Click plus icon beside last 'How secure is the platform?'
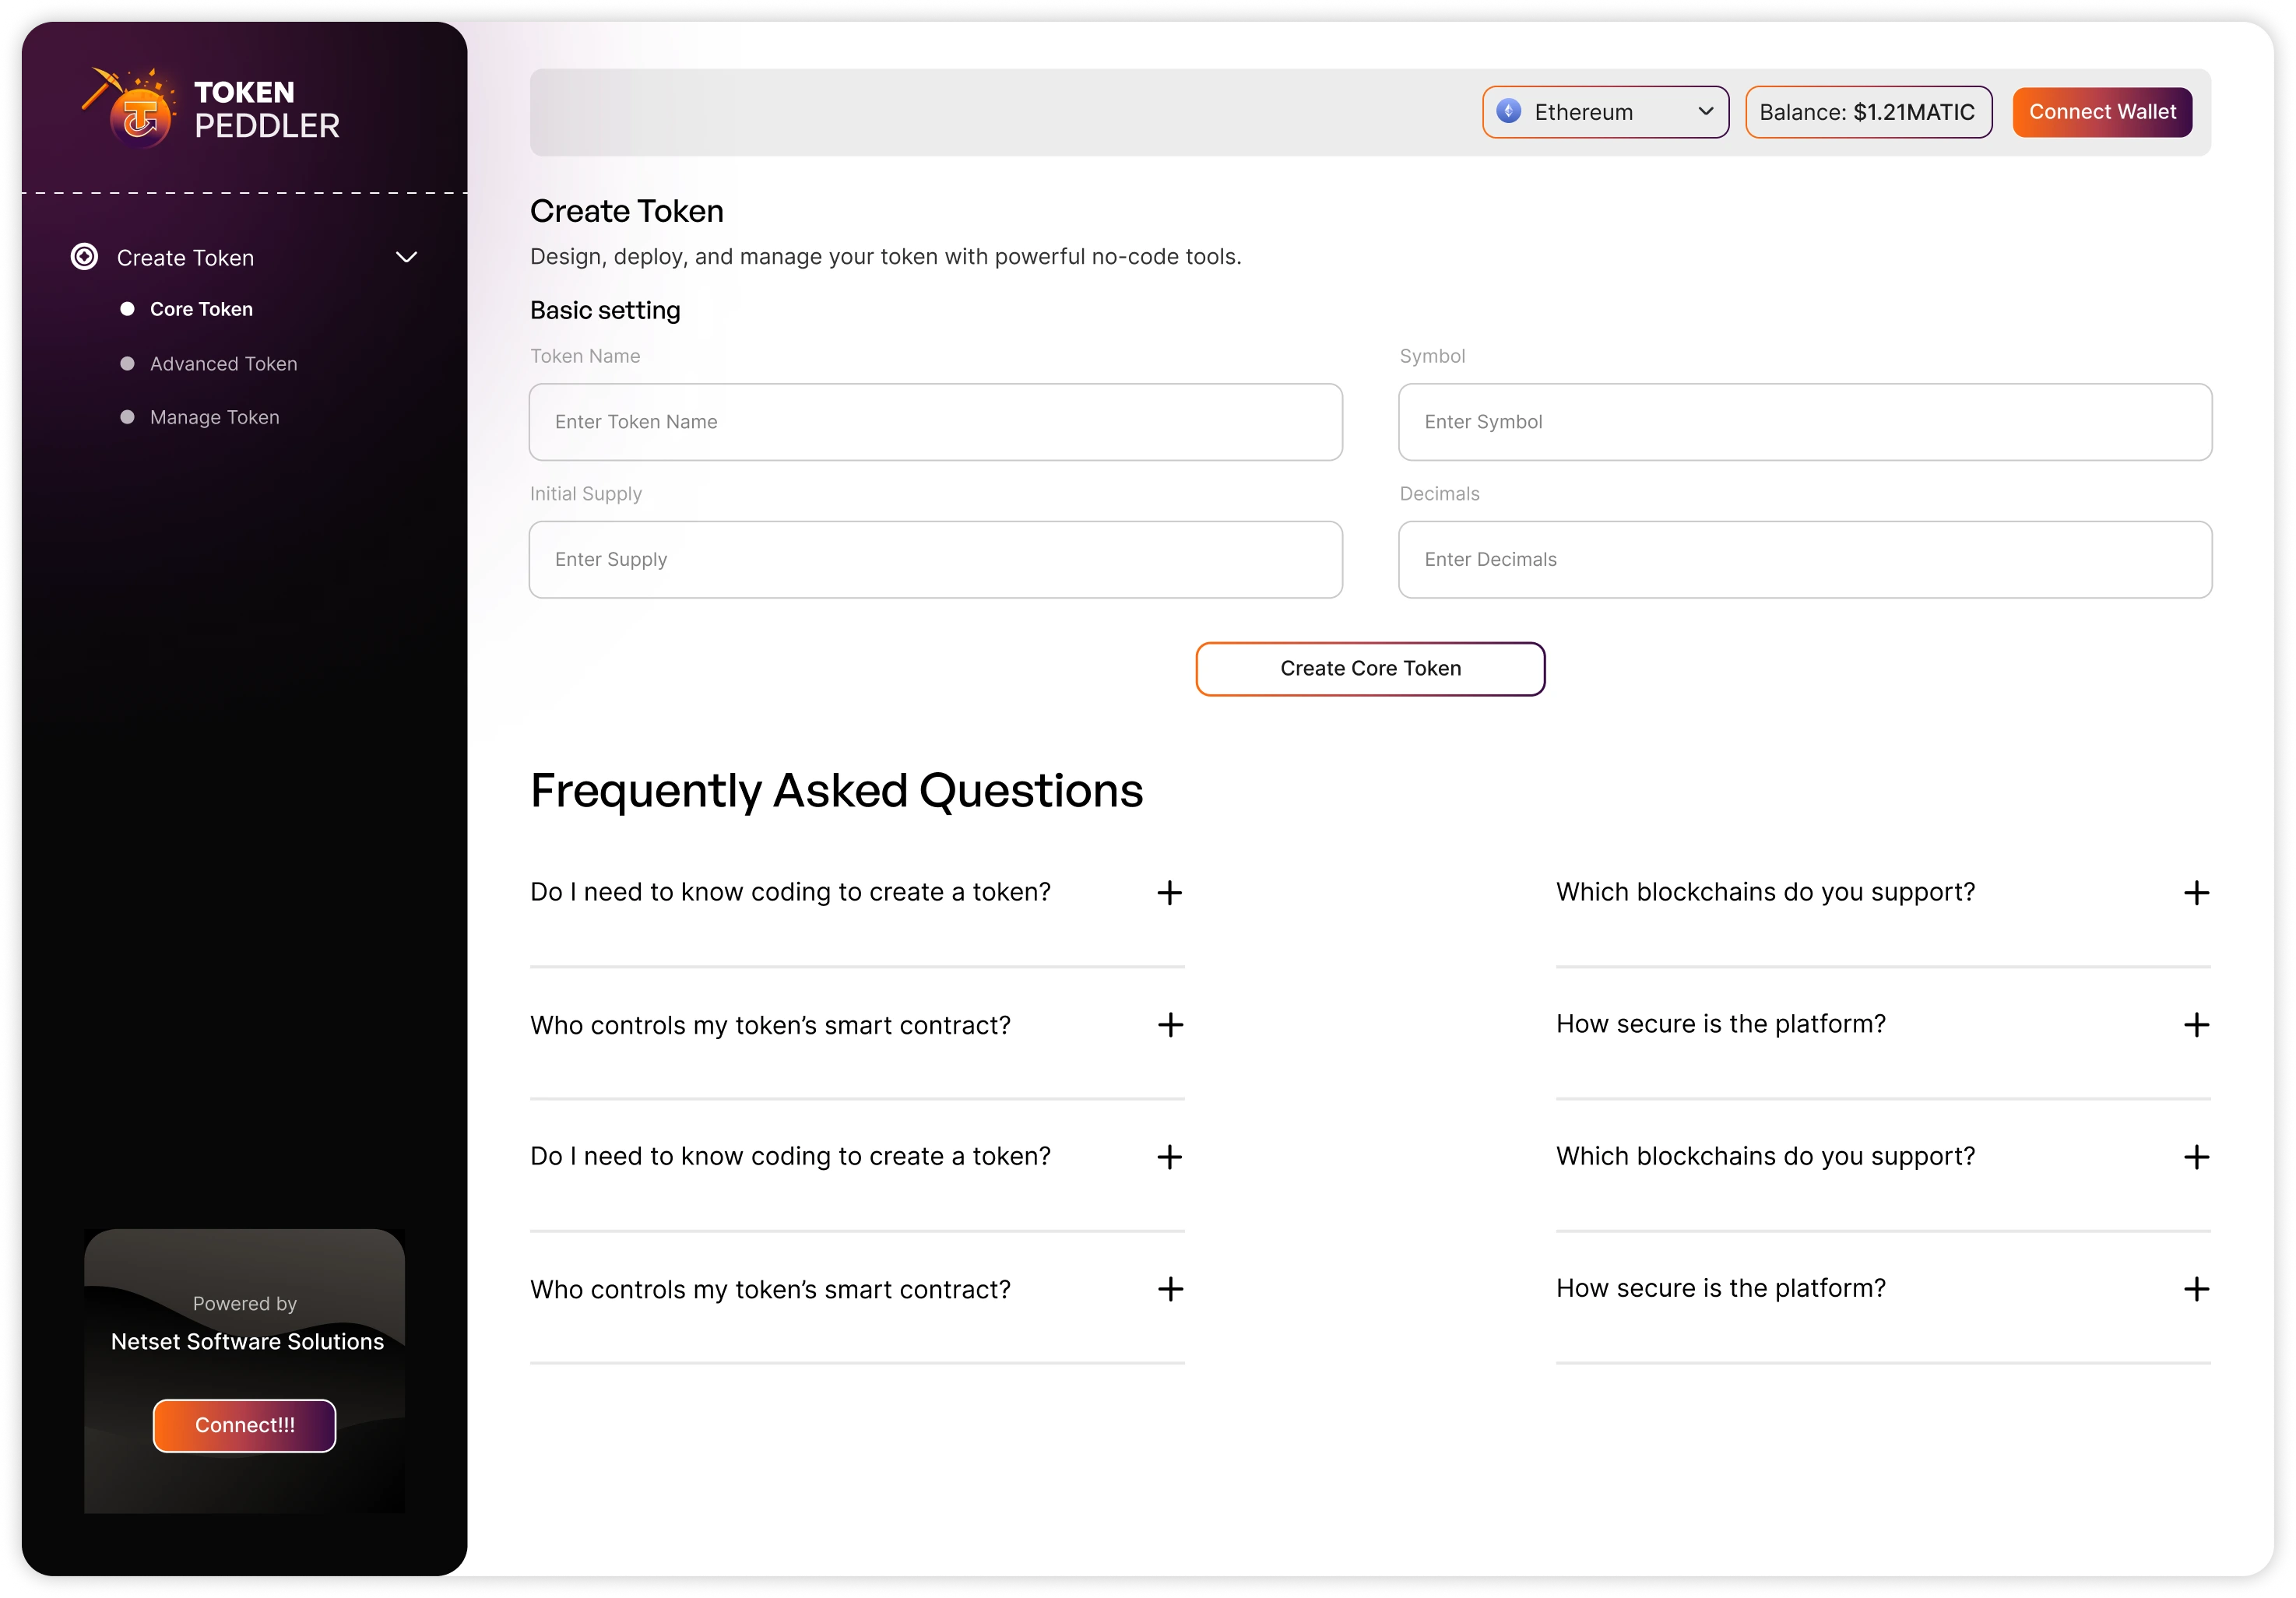 coord(2196,1288)
